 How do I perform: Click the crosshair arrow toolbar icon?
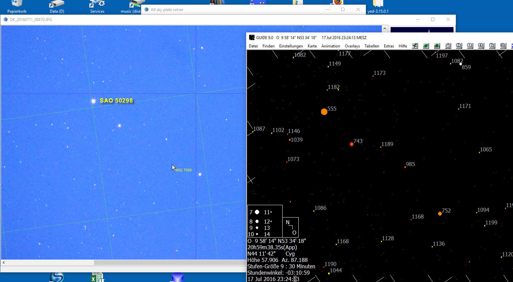[415, 46]
